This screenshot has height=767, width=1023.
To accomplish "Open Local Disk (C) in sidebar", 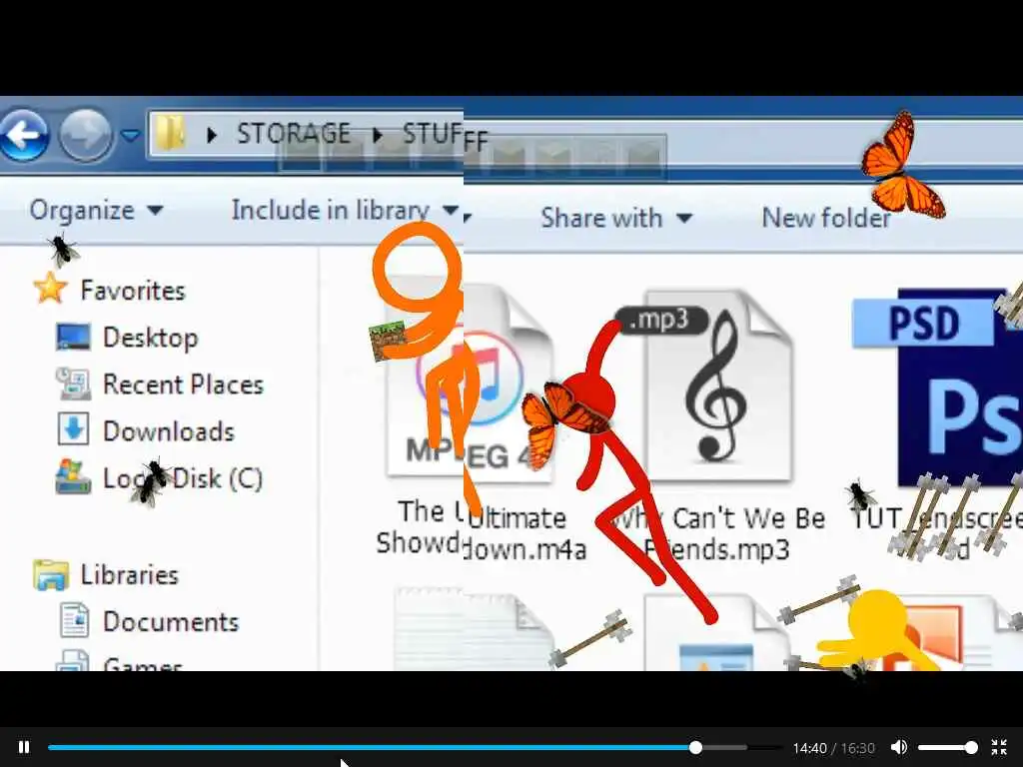I will 183,478.
